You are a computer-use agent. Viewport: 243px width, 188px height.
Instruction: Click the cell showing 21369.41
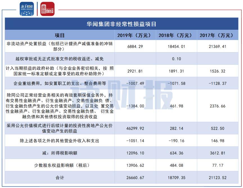point(218,46)
